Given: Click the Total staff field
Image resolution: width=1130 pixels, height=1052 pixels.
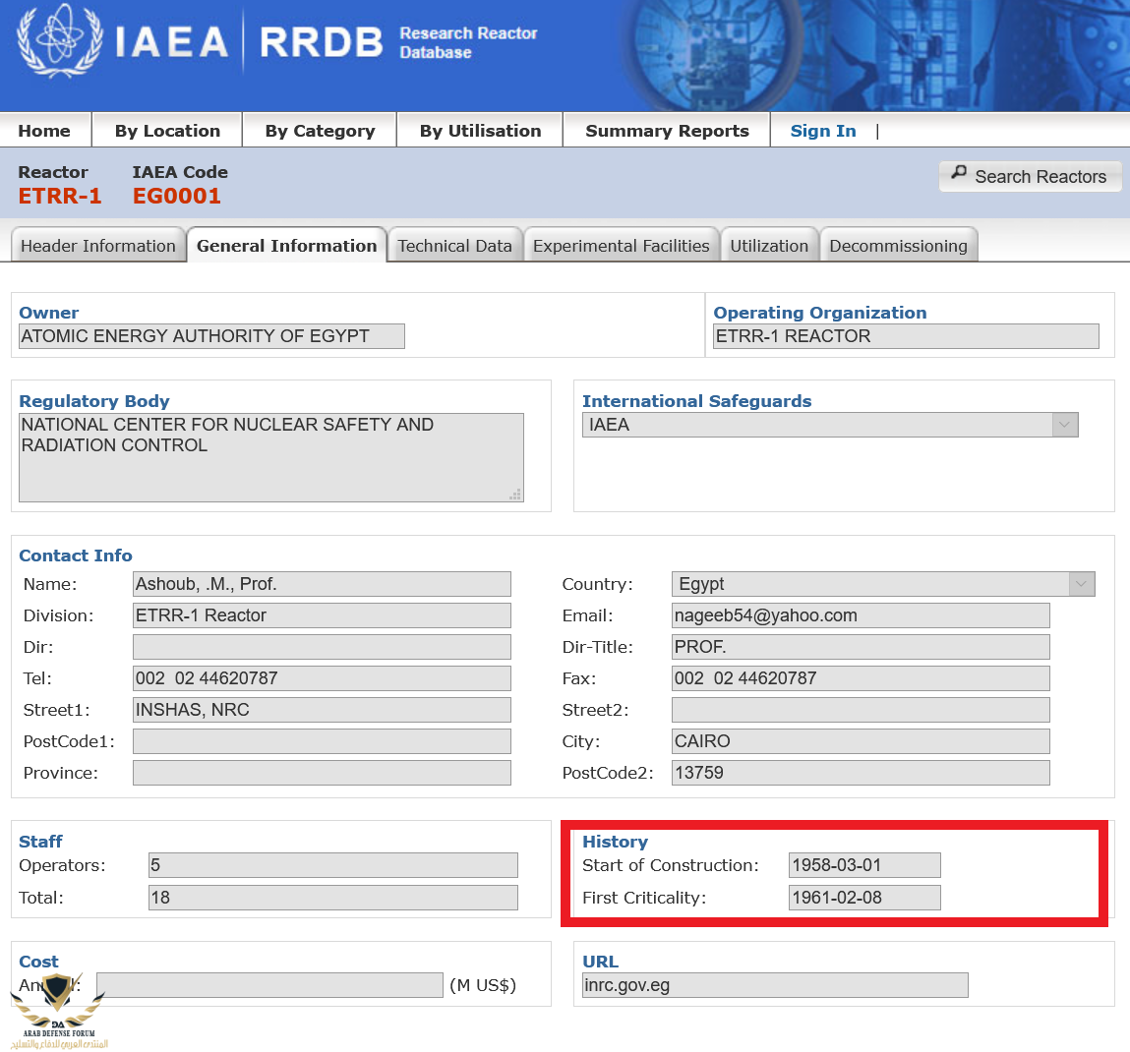Looking at the screenshot, I should (333, 897).
